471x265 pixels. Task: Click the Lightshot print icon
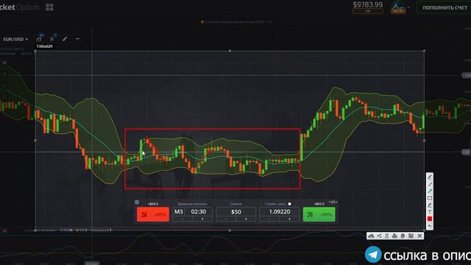click(394, 236)
